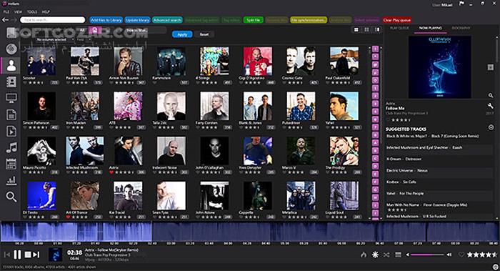Toggle favorite heart for current track

coord(461,255)
